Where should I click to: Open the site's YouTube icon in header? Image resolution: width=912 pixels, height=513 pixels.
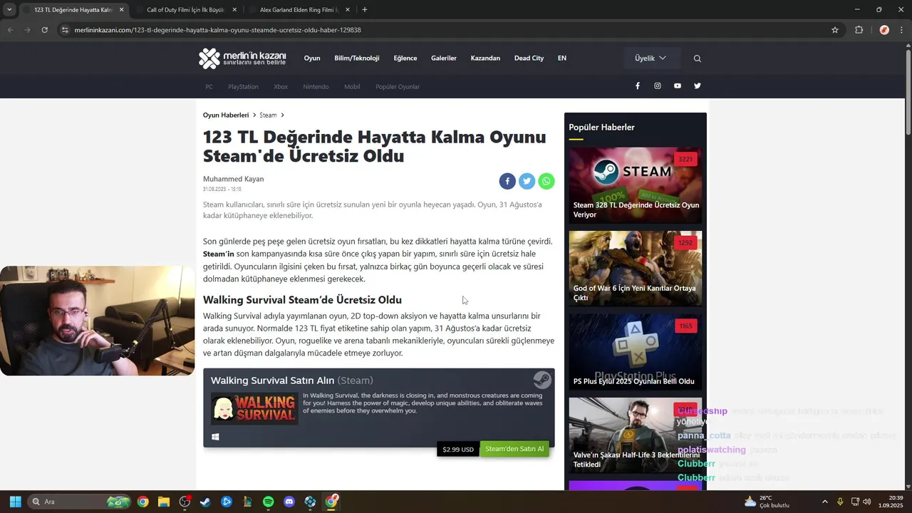(x=678, y=86)
